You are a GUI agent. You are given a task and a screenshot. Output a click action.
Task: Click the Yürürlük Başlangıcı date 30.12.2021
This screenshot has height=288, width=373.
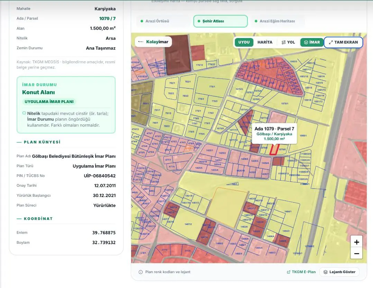click(104, 196)
